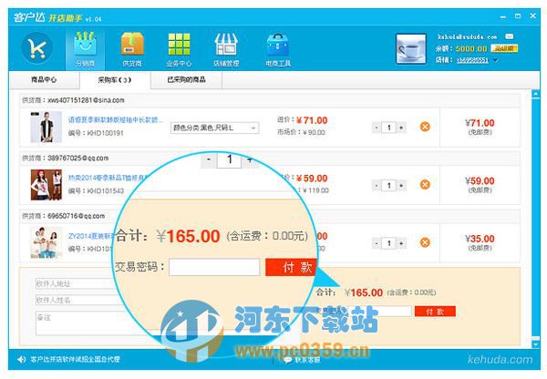Image resolution: width=547 pixels, height=379 pixels.
Task: Click supplier 389767025@qq.com header
Action: [66, 159]
